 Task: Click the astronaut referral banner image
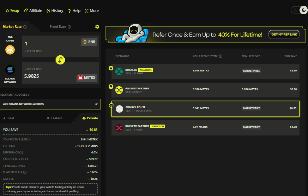132,33
